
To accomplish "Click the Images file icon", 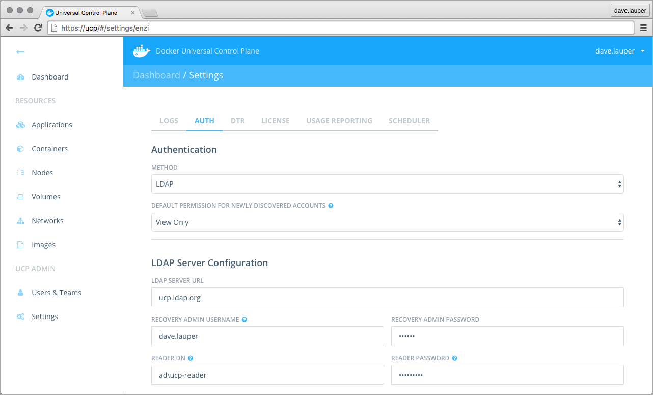I will tap(20, 245).
